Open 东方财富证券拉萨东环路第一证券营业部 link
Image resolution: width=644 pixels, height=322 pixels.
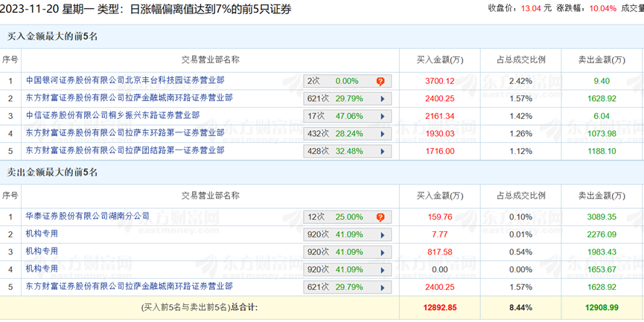click(x=125, y=133)
